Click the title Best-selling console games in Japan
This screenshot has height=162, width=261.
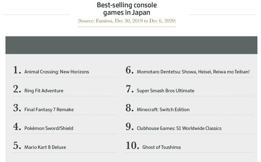click(127, 9)
